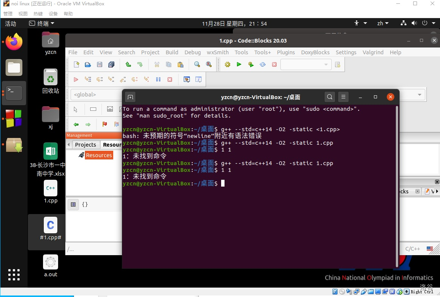Click the Undo arrow icon
Image resolution: width=440 pixels, height=297 pixels.
click(128, 64)
